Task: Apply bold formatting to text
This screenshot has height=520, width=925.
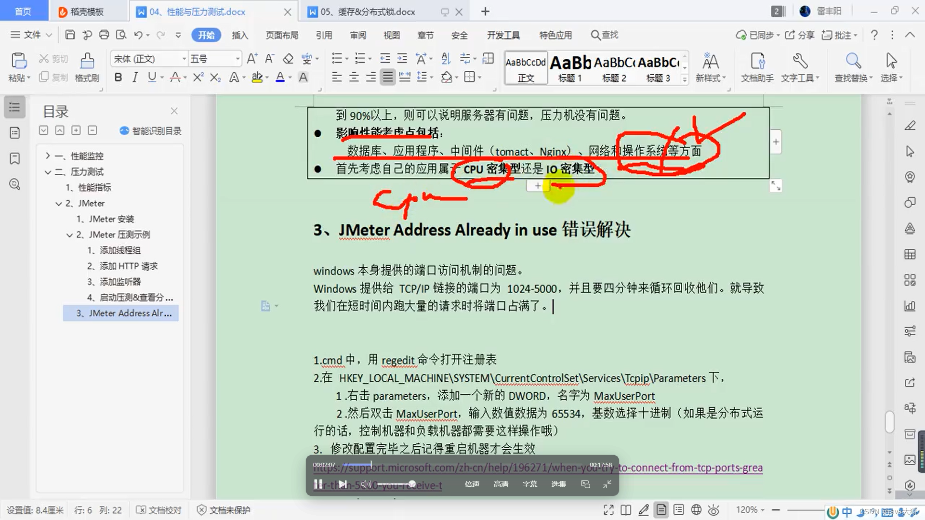Action: [118, 77]
